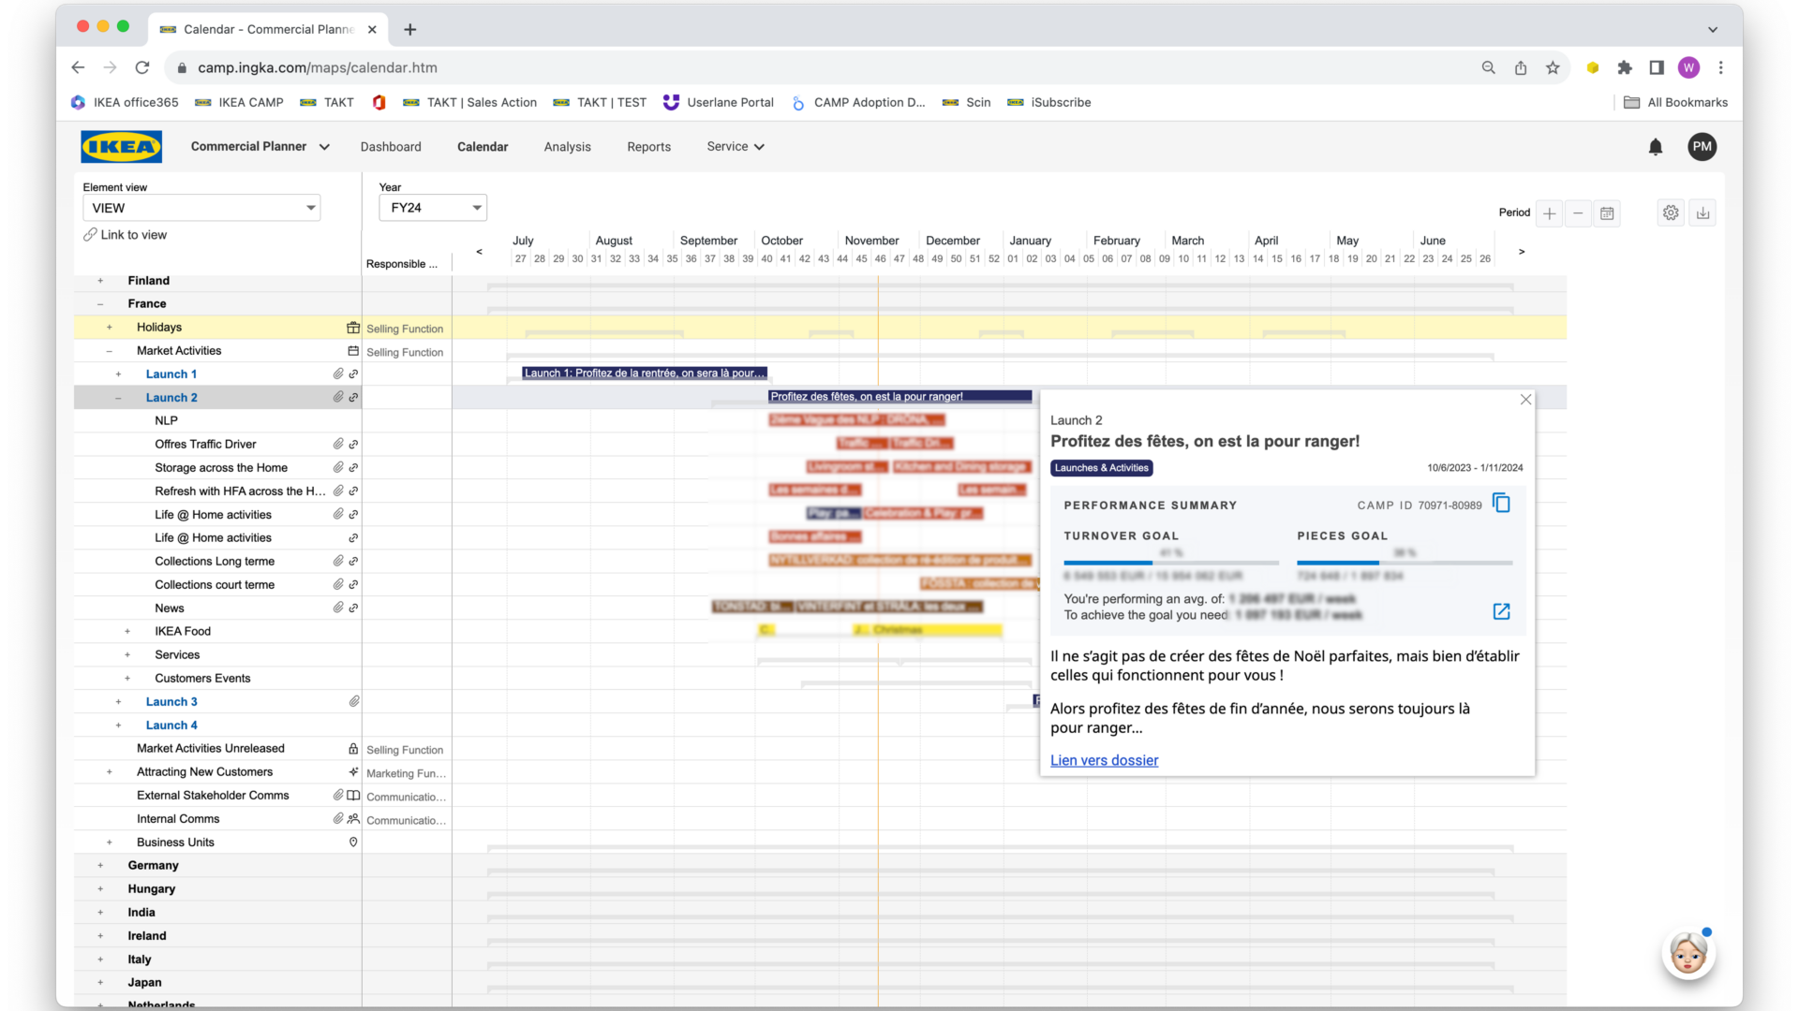Copy the CAMP ID with copy icon
Image resolution: width=1799 pixels, height=1011 pixels.
point(1501,504)
